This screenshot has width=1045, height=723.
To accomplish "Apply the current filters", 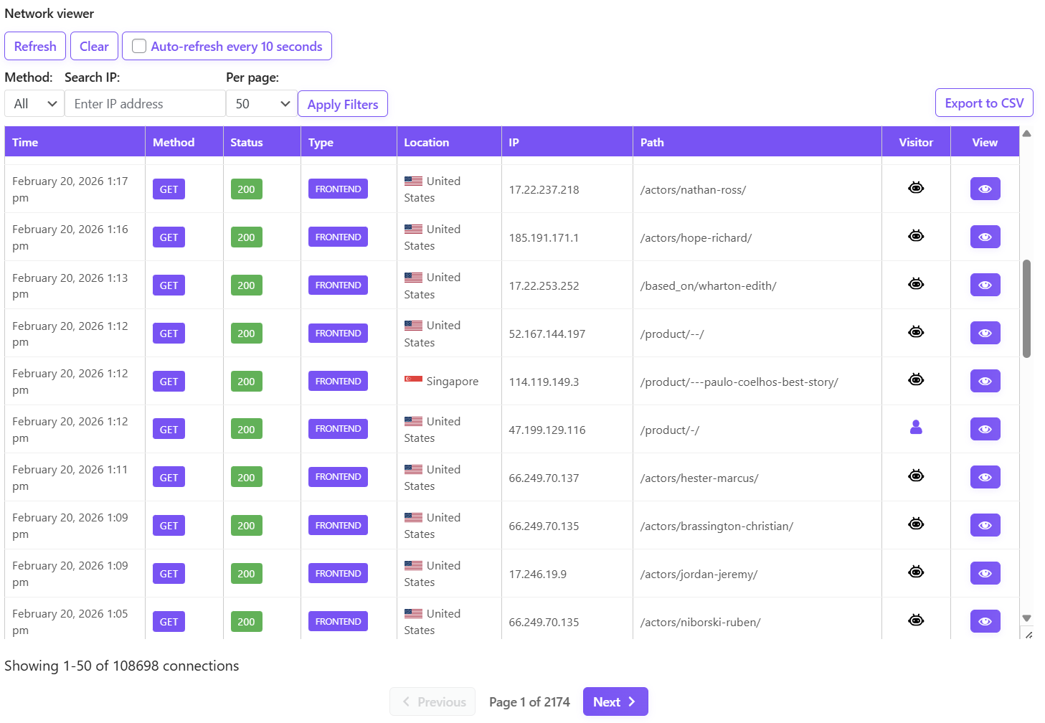I will click(x=342, y=103).
